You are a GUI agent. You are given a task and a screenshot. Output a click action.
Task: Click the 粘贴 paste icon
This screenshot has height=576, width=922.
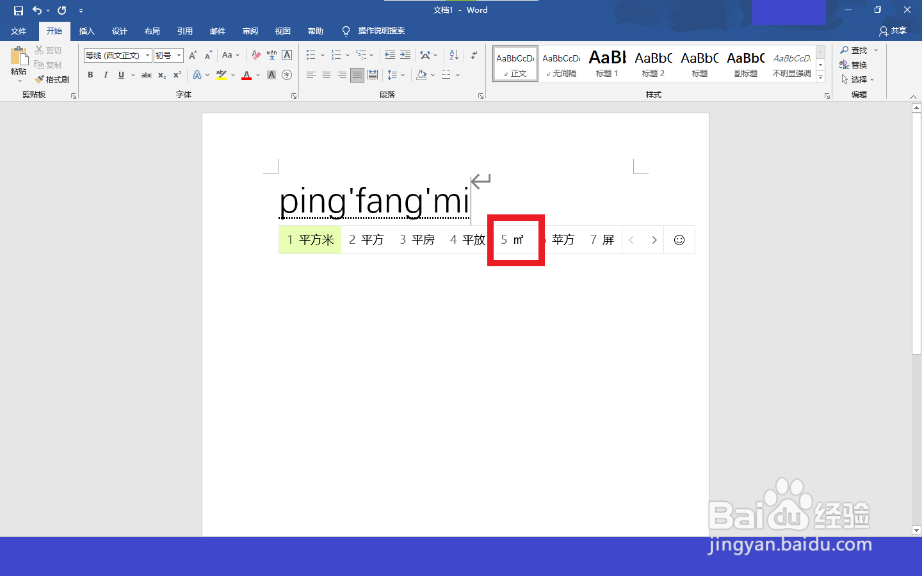(19, 56)
